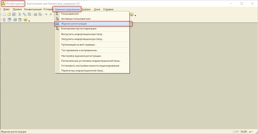The image size is (258, 134).
Task: Click the Redo arrow icon
Action: click(x=51, y=14)
